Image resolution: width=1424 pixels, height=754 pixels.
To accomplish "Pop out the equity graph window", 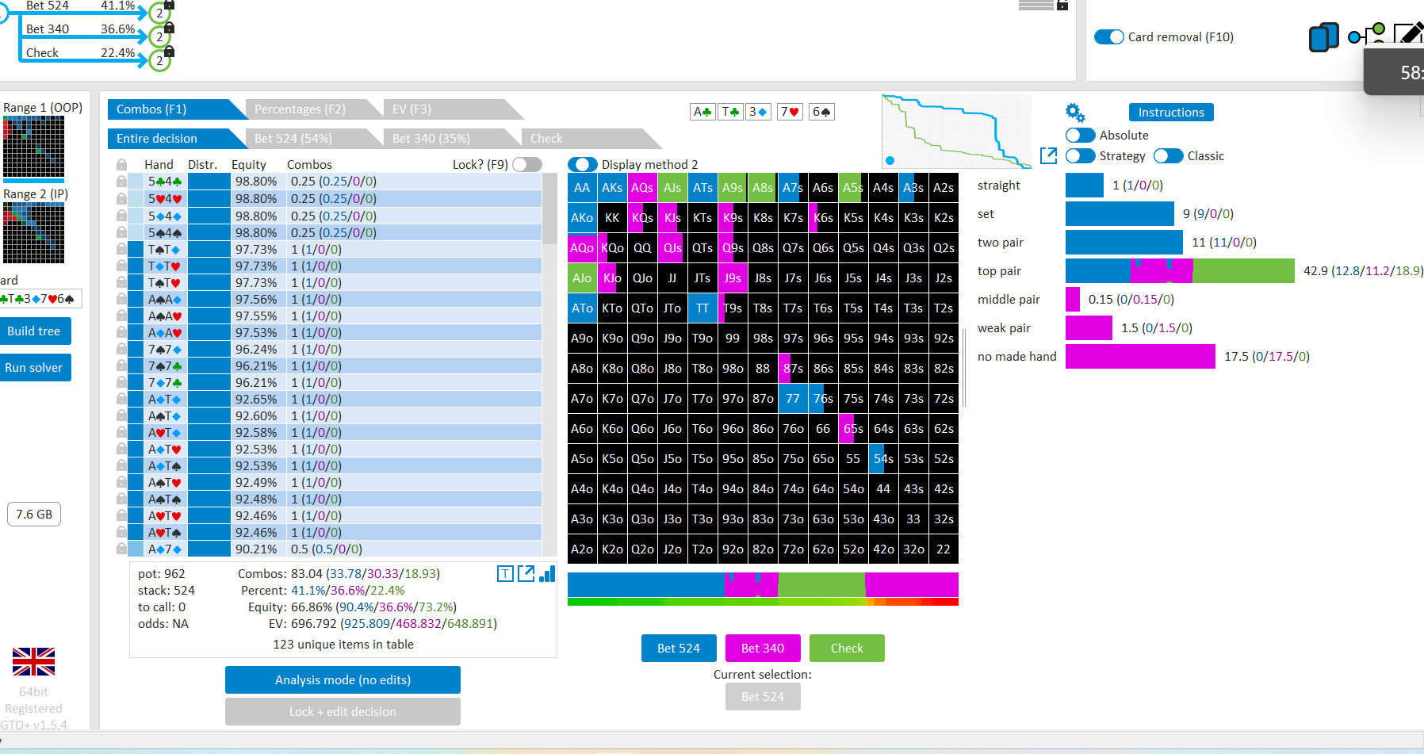I will point(1048,155).
